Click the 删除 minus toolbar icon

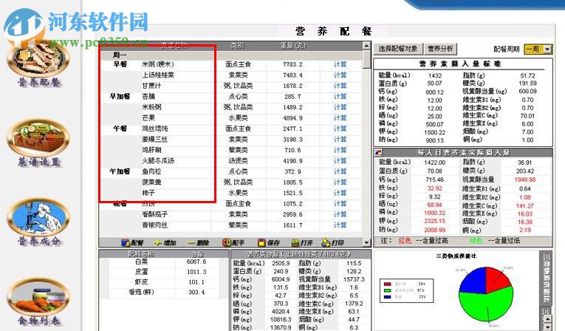tap(191, 242)
